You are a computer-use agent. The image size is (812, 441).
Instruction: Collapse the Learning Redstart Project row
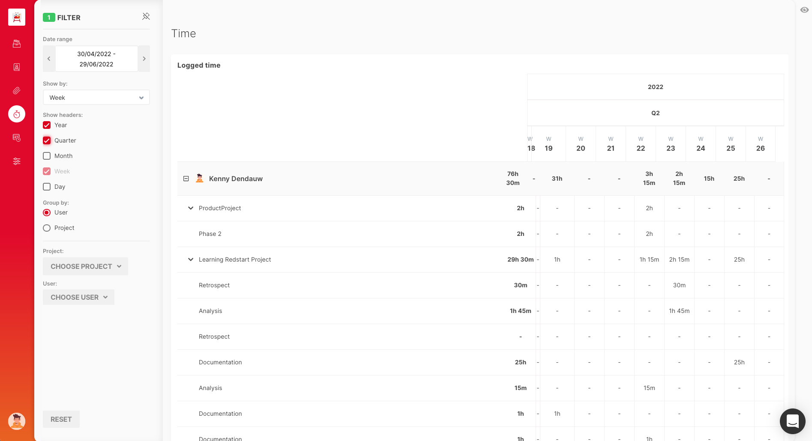pyautogui.click(x=191, y=259)
